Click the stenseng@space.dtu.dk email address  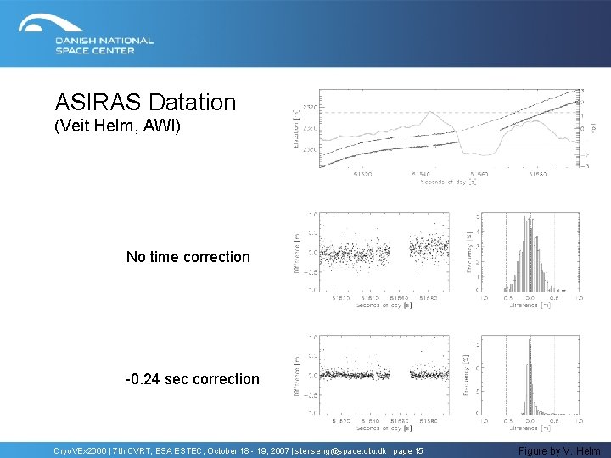(x=340, y=451)
